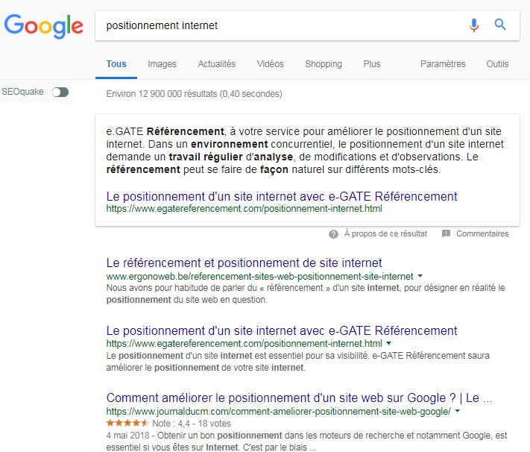Click the question mark icon near À propos
Screen dimensions: 530x452
(x=333, y=234)
